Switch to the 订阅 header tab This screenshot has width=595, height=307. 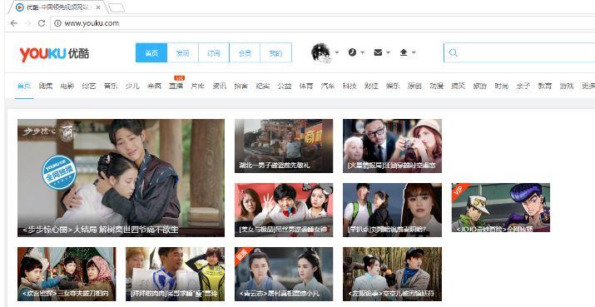point(214,52)
